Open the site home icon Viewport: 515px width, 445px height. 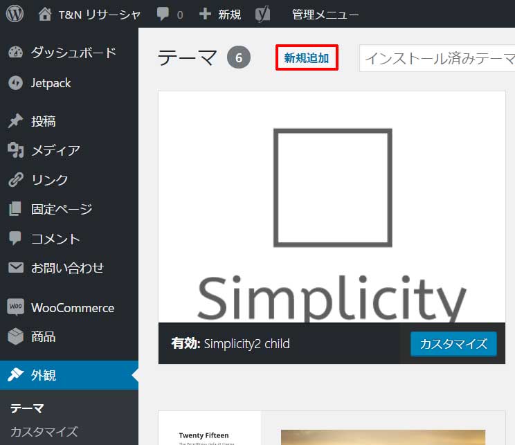45,14
